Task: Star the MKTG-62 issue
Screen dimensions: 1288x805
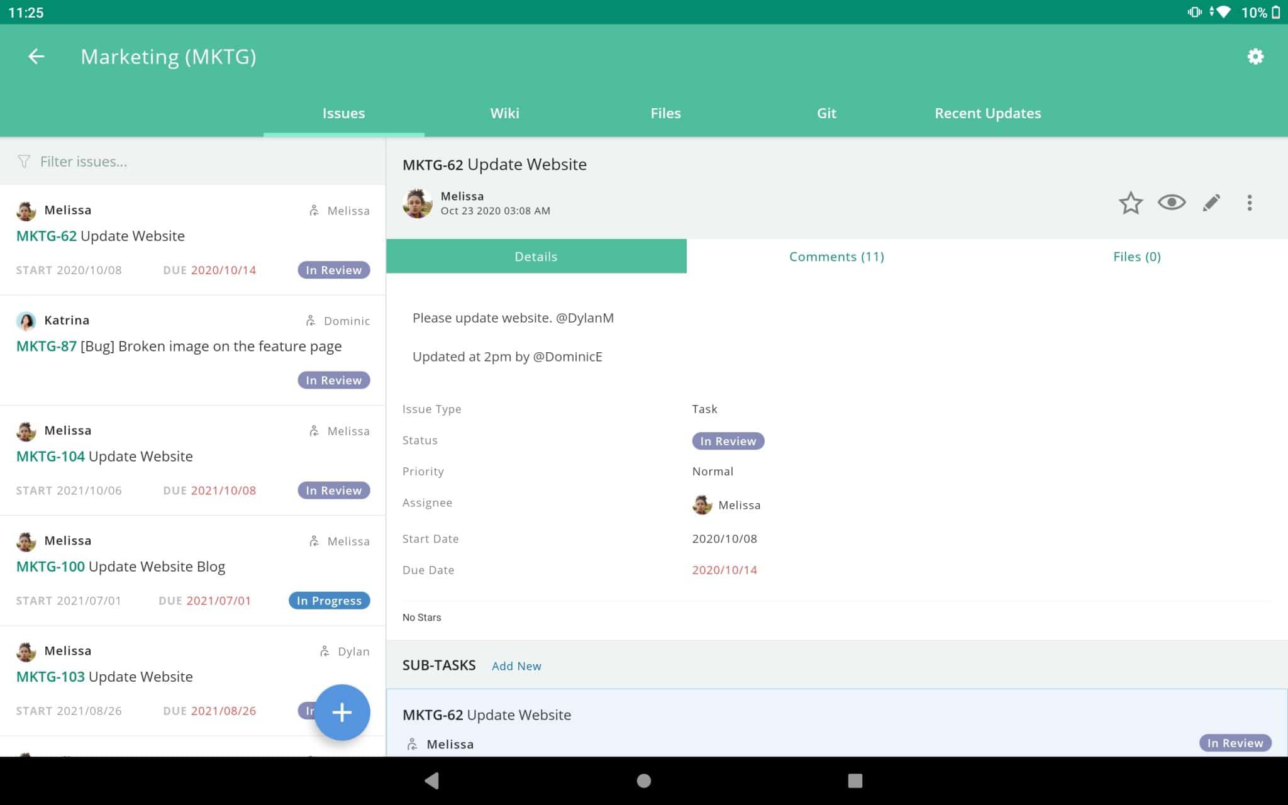Action: click(1130, 203)
